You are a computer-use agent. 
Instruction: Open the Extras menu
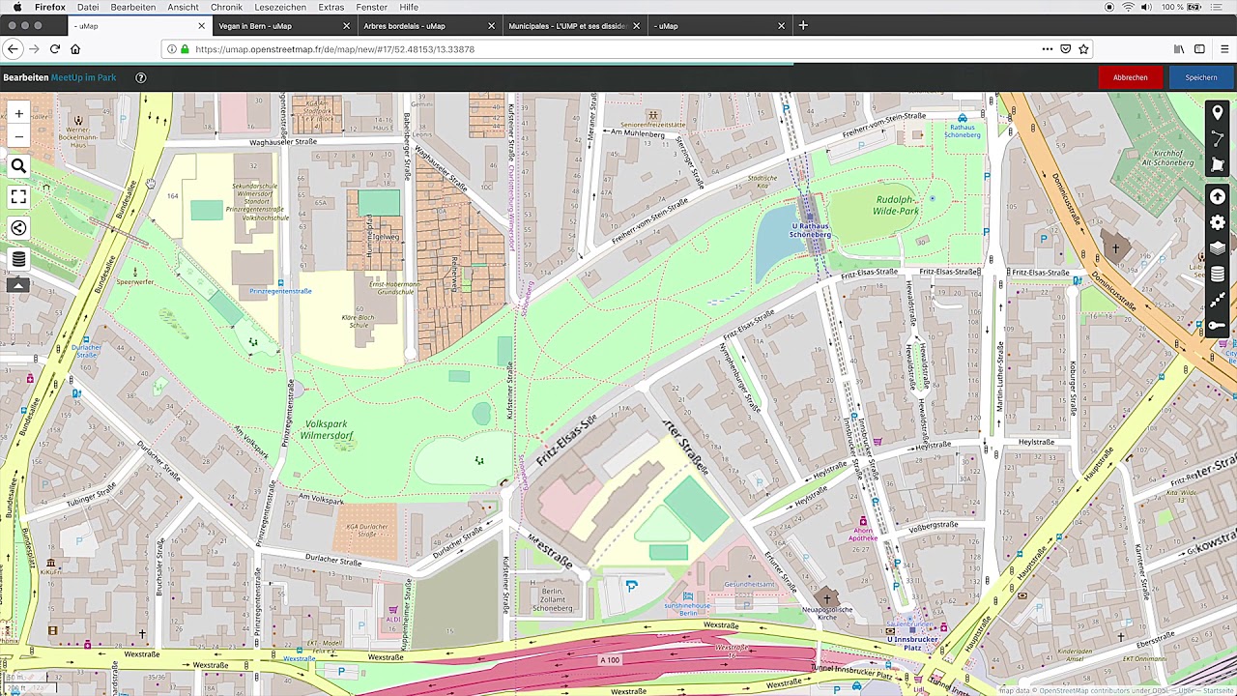[331, 7]
